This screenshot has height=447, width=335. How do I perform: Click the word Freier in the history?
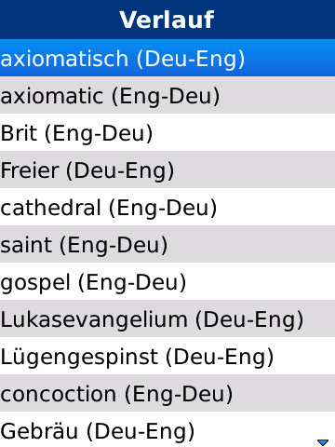pos(30,170)
